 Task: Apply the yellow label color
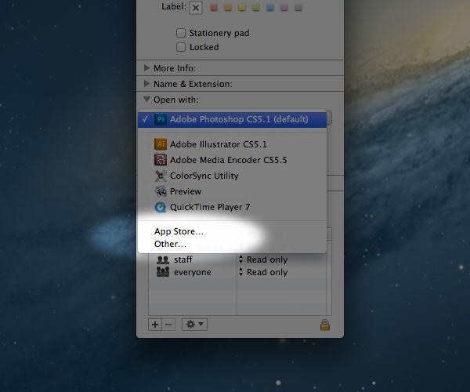242,8
